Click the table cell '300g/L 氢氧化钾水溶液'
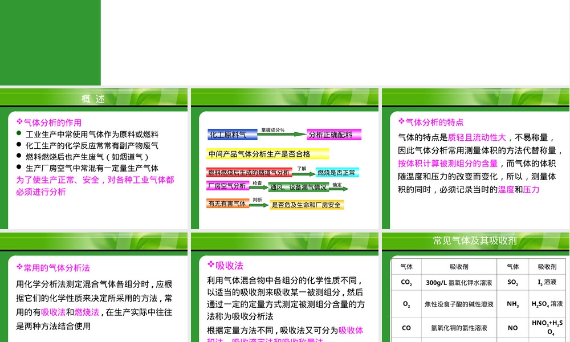This screenshot has height=342, width=570. [459, 282]
